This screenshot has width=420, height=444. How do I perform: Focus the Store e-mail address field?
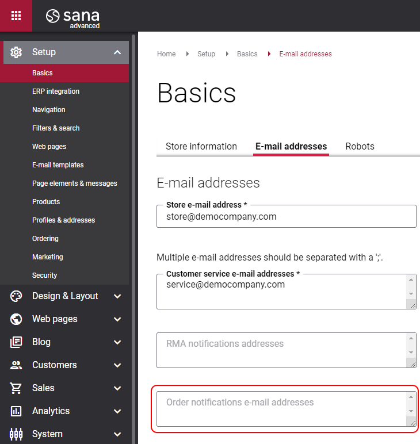[287, 217]
